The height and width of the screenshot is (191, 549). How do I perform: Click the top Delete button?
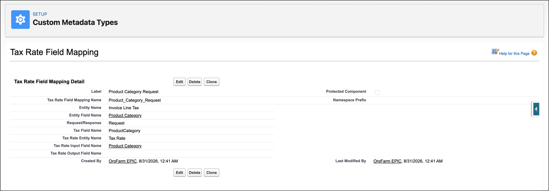[195, 82]
